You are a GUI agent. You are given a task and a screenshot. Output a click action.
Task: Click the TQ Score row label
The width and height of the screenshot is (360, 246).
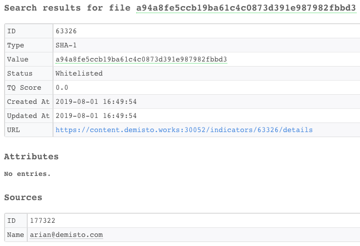point(24,88)
